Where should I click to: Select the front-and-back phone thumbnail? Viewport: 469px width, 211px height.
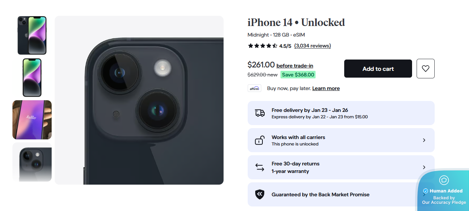32,35
